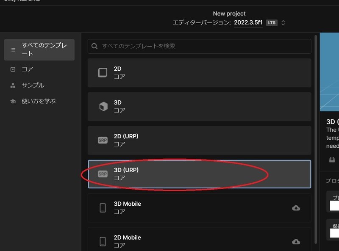This screenshot has height=251, width=339.
Task: Open the 使い方を学ぶ category
Action: pyautogui.click(x=39, y=101)
